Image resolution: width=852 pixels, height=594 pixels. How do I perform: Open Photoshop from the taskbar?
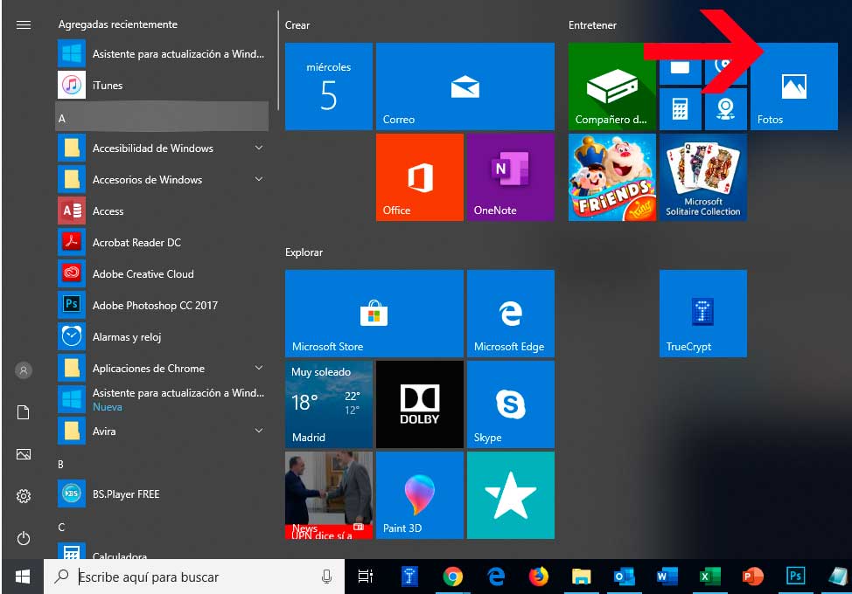795,577
